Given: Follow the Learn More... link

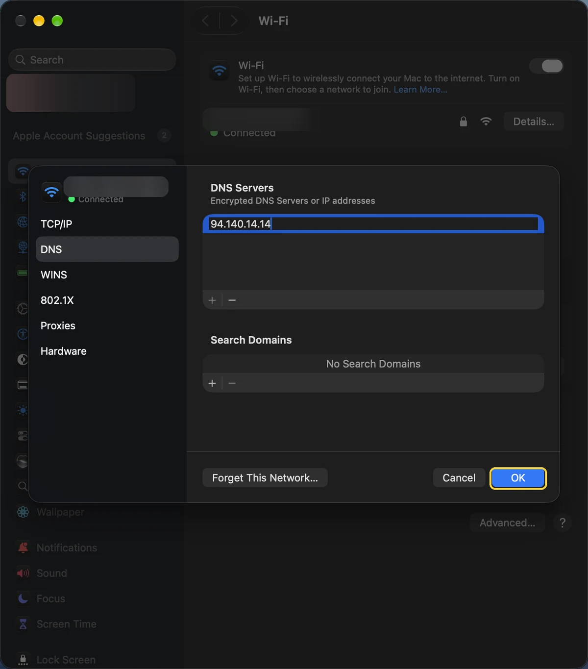Looking at the screenshot, I should click(x=420, y=90).
